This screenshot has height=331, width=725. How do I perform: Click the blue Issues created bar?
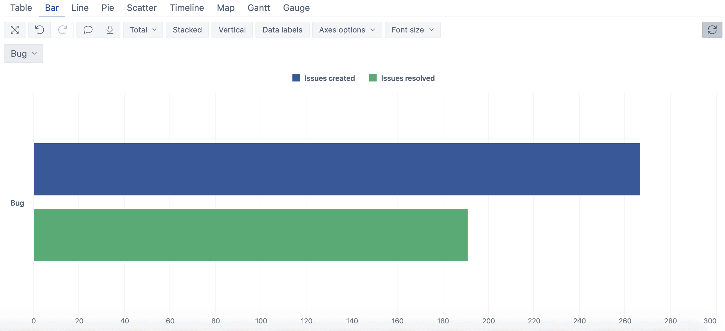[x=319, y=169]
